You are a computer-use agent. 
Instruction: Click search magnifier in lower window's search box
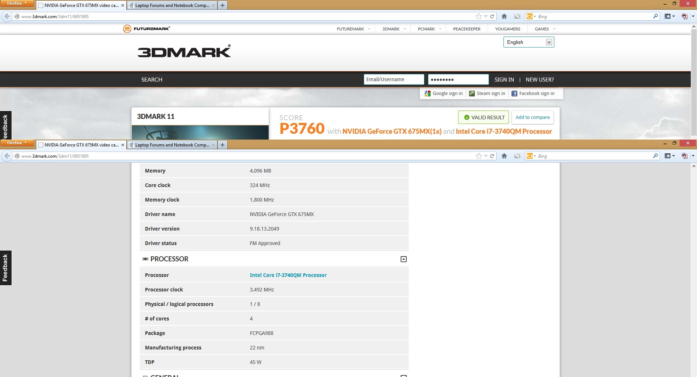pos(655,156)
